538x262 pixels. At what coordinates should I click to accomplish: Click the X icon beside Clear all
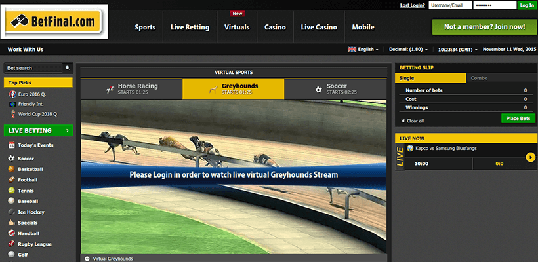(403, 121)
